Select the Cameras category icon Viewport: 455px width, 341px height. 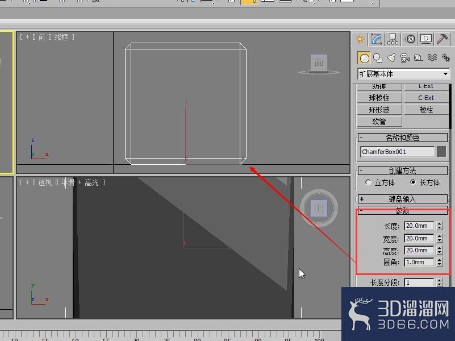click(x=404, y=58)
